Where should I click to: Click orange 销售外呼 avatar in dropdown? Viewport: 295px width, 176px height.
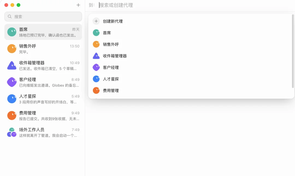(96, 44)
